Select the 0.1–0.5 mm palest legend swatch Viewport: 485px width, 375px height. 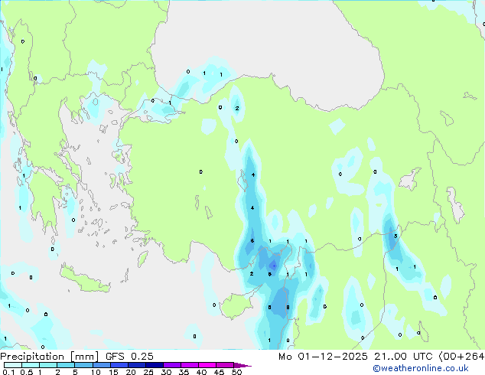(x=13, y=365)
